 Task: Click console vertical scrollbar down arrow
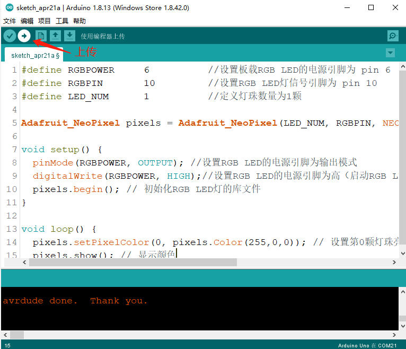(x=403, y=326)
